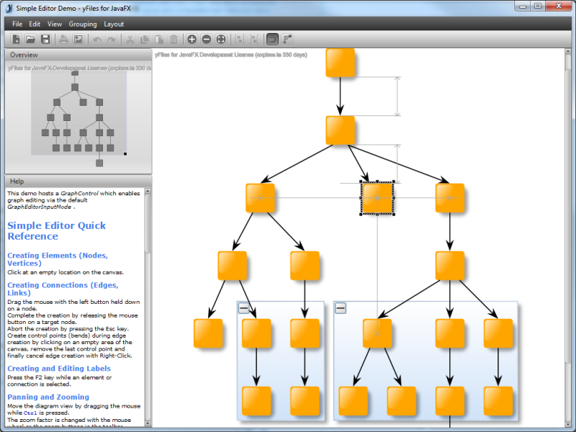Cut the selection with the scissors icon
Image resolution: width=576 pixels, height=432 pixels.
point(130,40)
